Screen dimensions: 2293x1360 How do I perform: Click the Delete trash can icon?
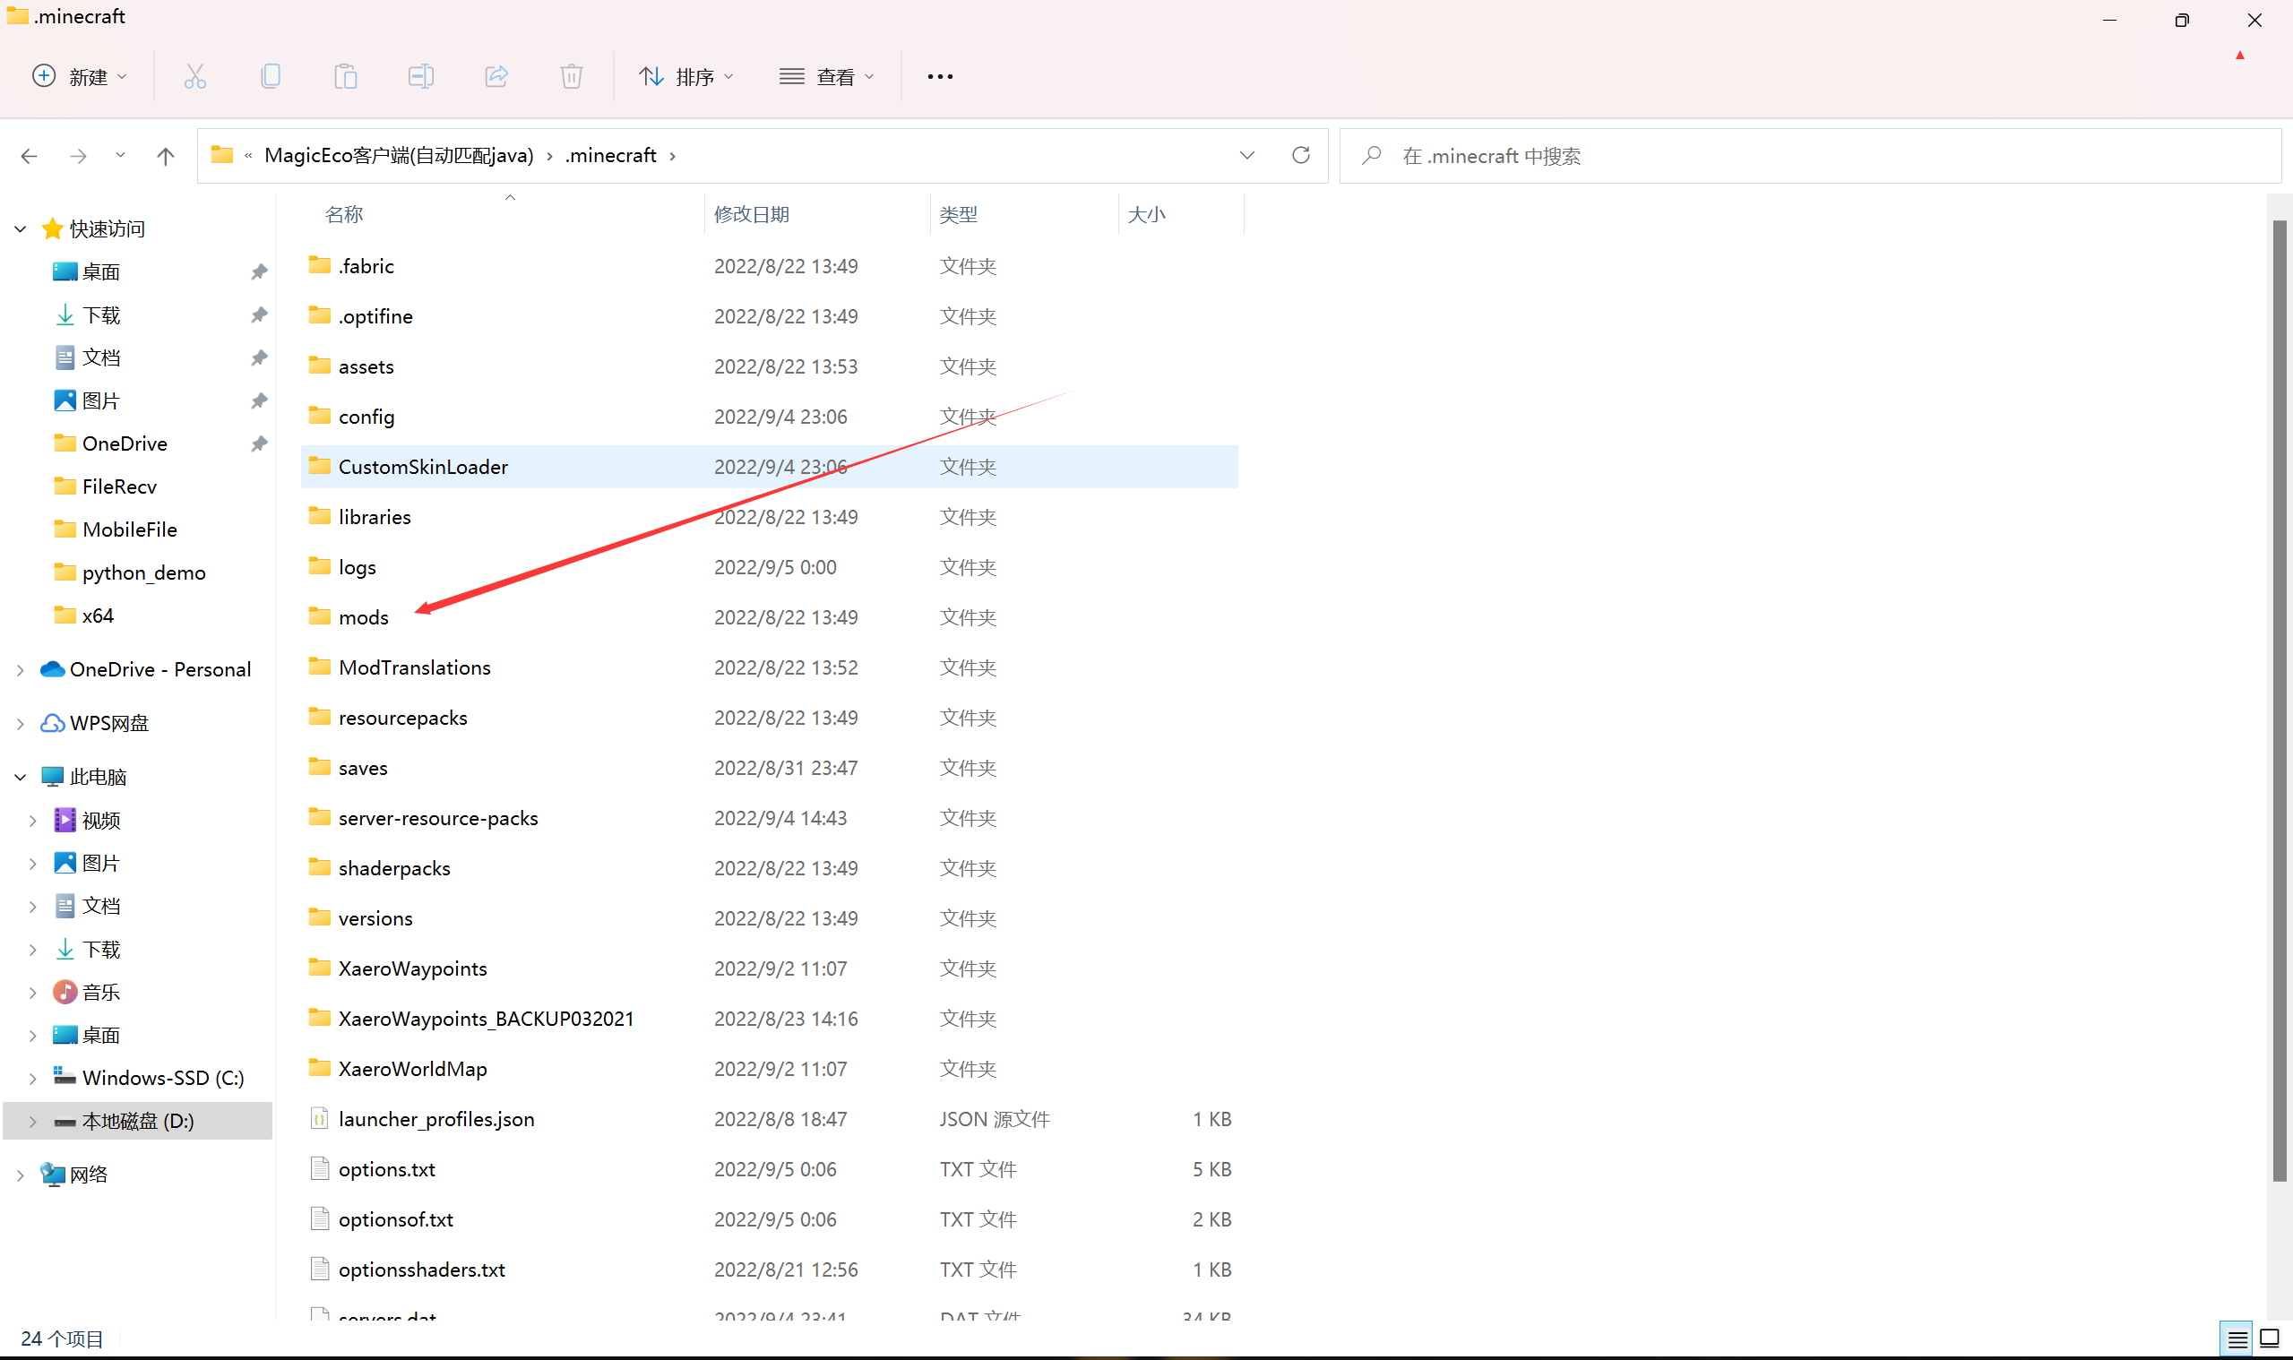[x=571, y=76]
